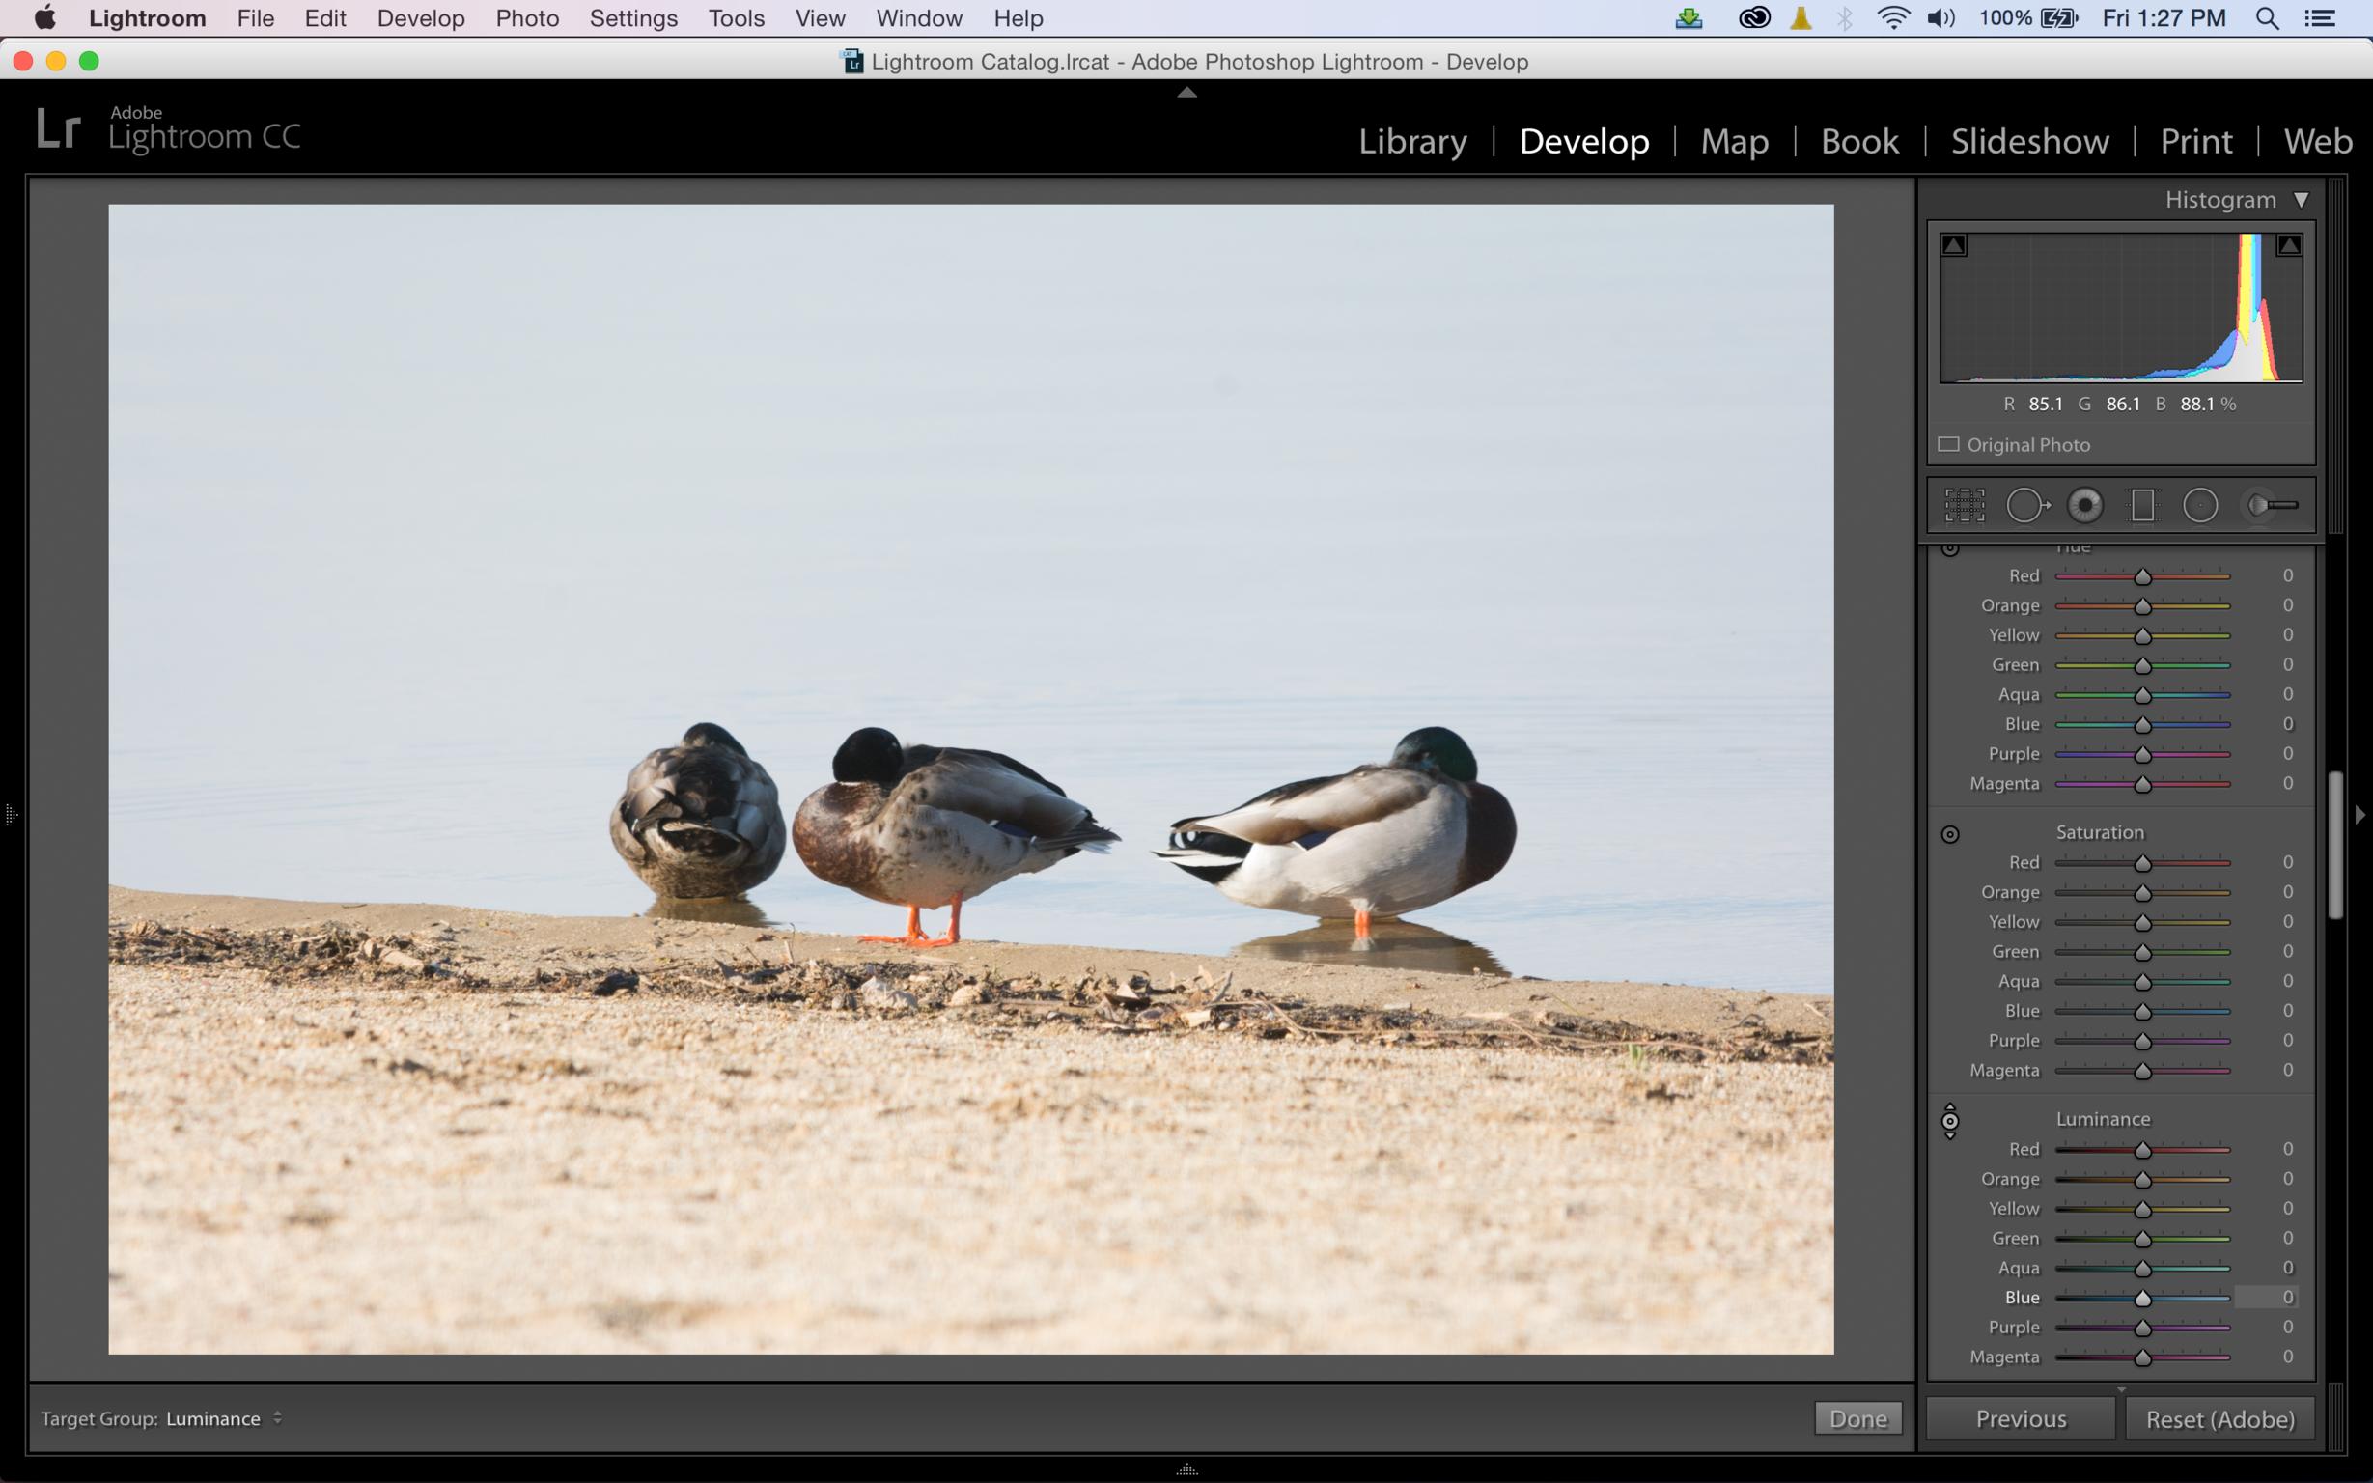The height and width of the screenshot is (1483, 2373).
Task: Click the Luminance Blue slider handle
Action: tap(2142, 1299)
